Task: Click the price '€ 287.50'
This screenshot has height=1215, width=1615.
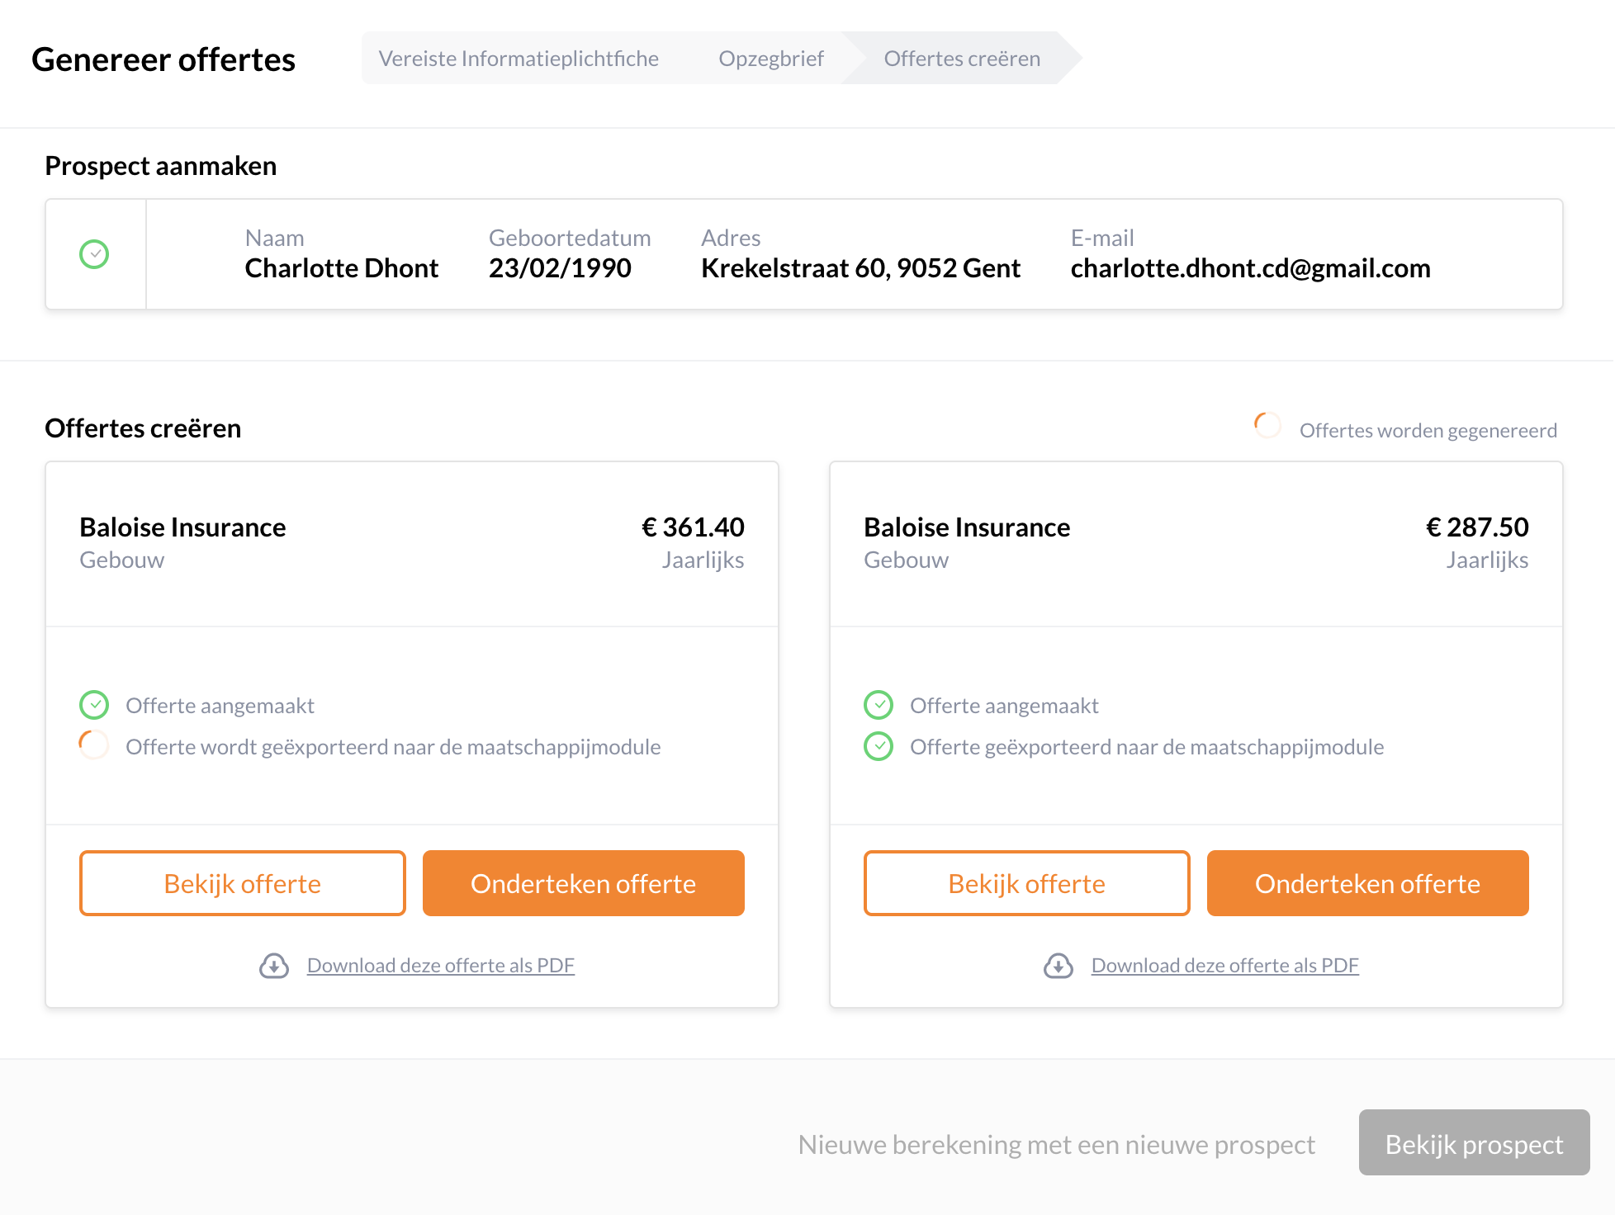Action: point(1477,527)
